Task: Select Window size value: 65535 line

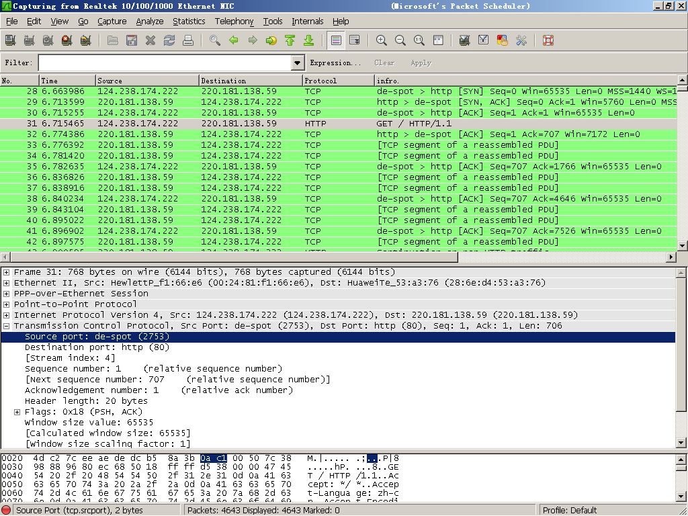Action: click(89, 423)
